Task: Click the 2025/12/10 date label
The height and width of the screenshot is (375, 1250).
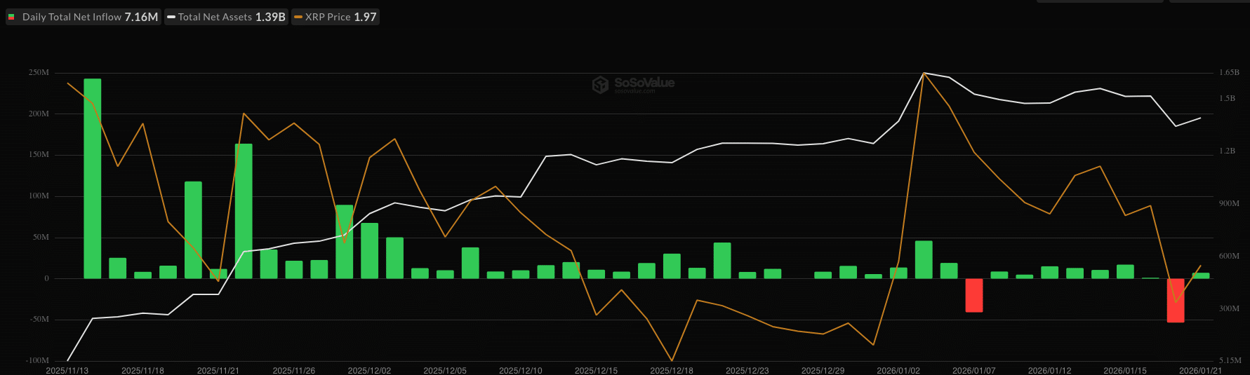Action: [521, 370]
